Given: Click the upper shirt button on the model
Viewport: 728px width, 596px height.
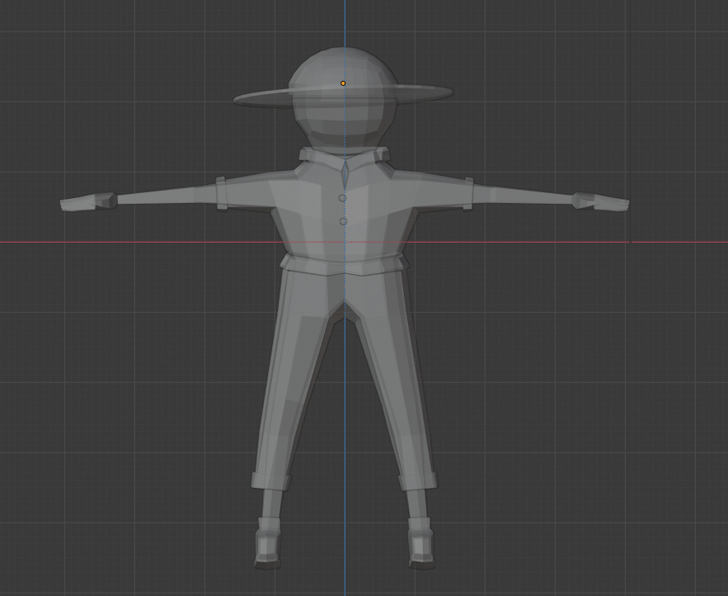Looking at the screenshot, I should 343,198.
